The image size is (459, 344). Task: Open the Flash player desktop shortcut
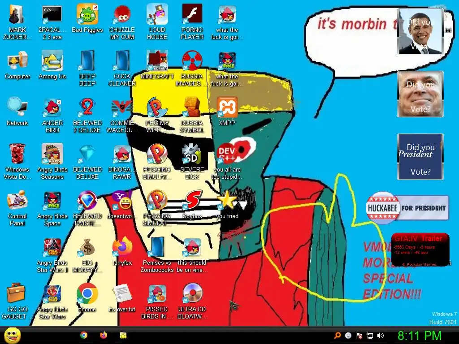(x=192, y=22)
